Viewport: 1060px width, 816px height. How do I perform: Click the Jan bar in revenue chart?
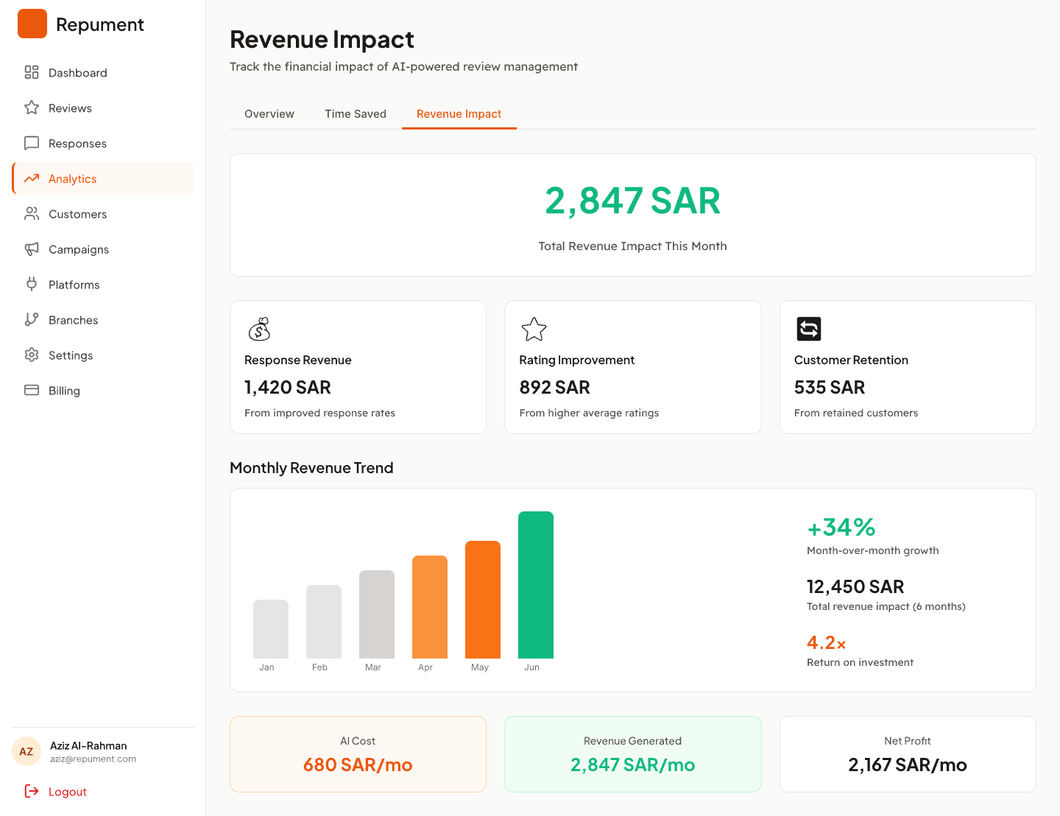[271, 629]
